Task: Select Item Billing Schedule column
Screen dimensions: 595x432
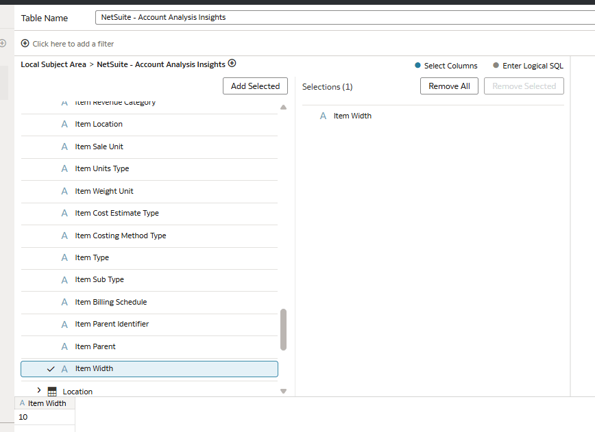Action: [149, 302]
